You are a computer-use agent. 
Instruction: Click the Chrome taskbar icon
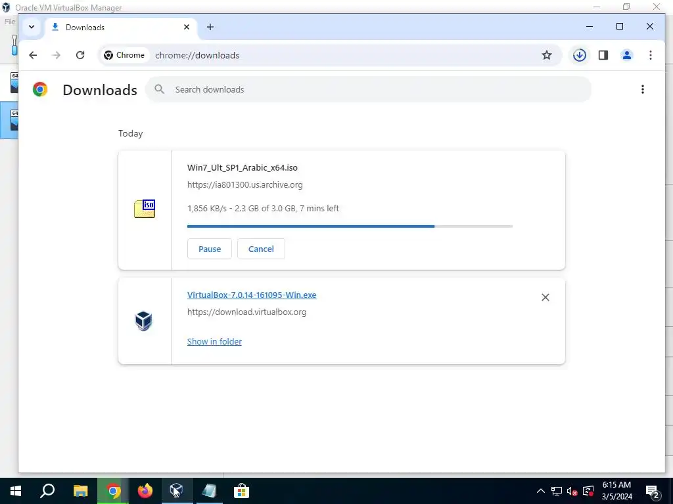(x=113, y=491)
